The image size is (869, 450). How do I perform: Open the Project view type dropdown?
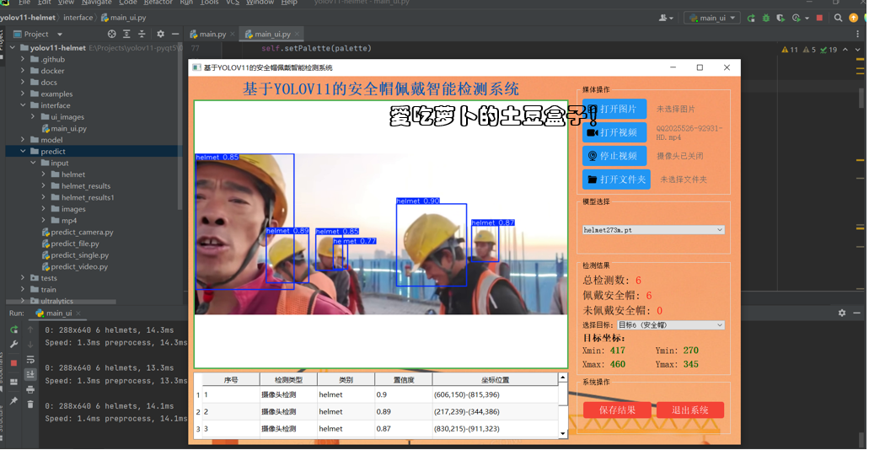(x=37, y=34)
